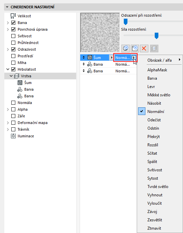Open the Obrázek / alfa submenu
This screenshot has height=233, width=183.
coord(160,60)
